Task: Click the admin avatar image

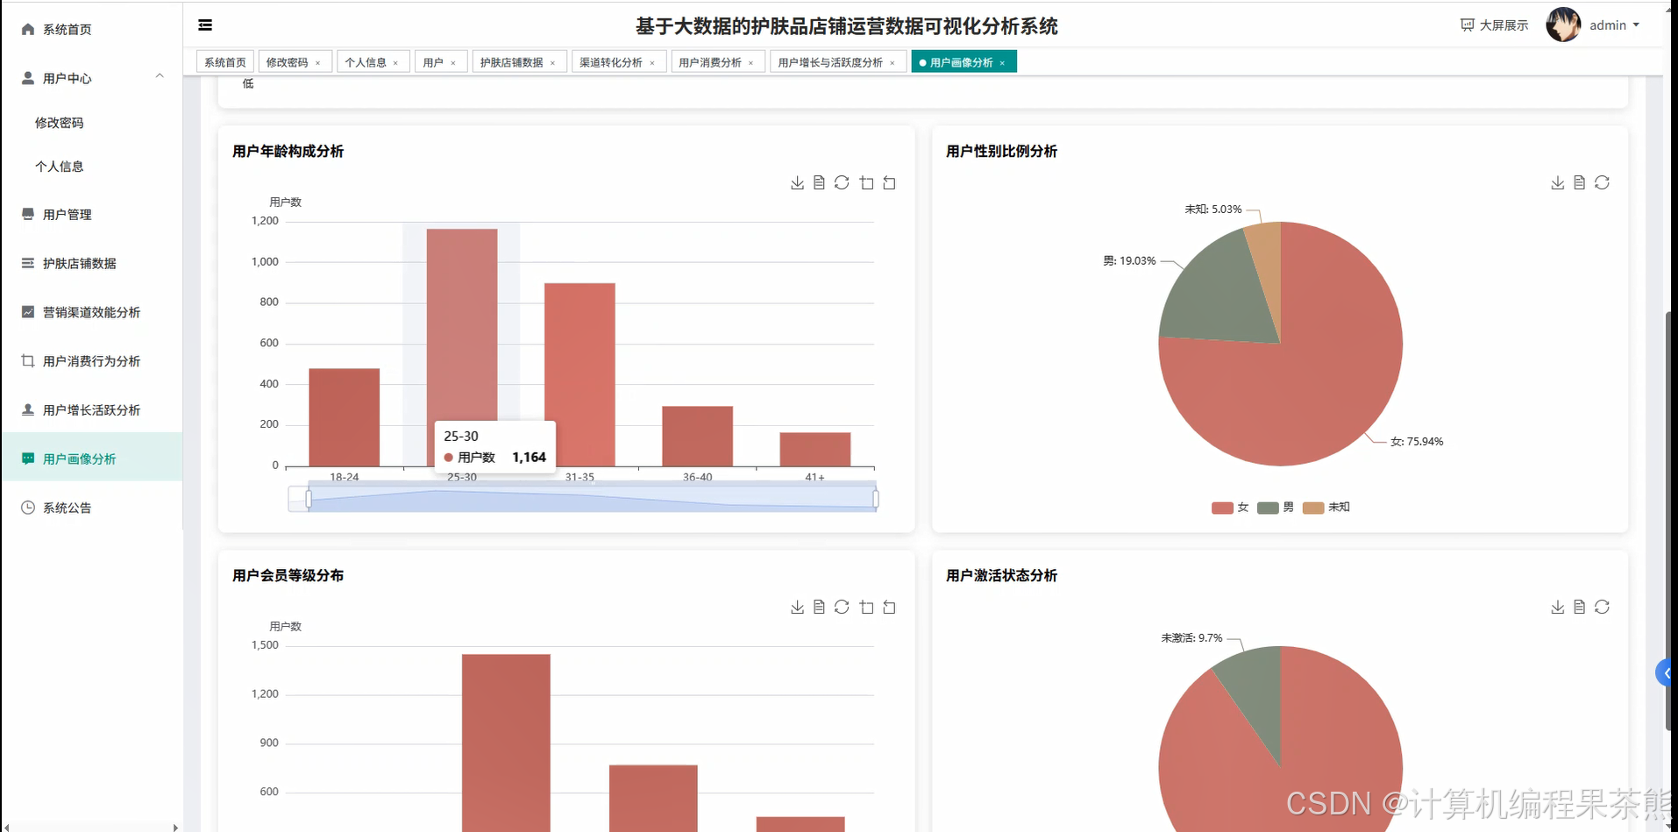Action: (x=1563, y=25)
